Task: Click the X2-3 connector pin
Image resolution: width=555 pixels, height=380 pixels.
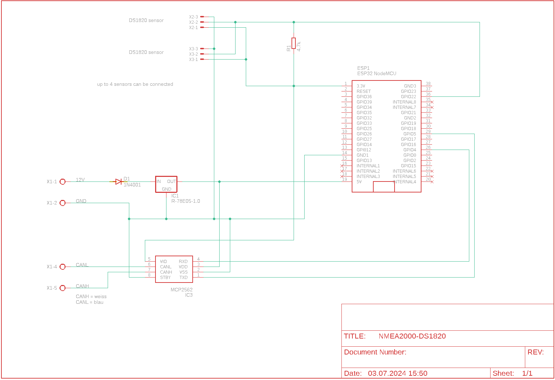Action: [202, 17]
